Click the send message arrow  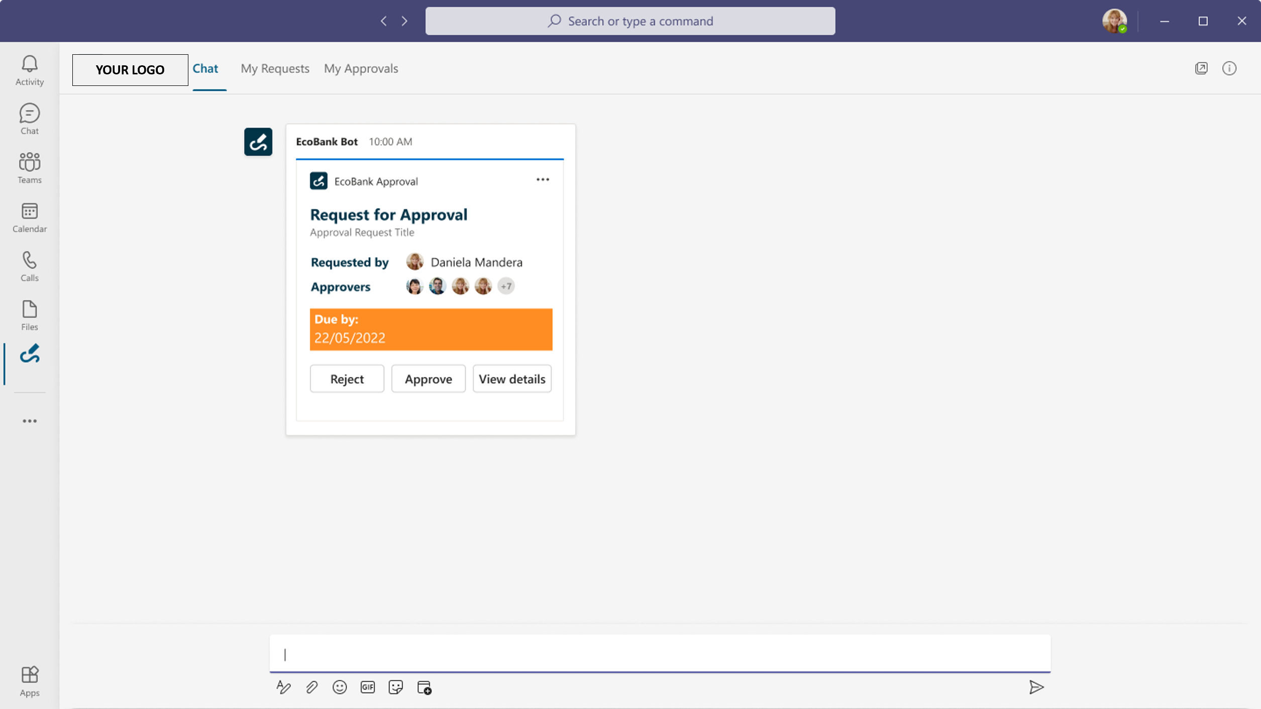click(x=1036, y=687)
